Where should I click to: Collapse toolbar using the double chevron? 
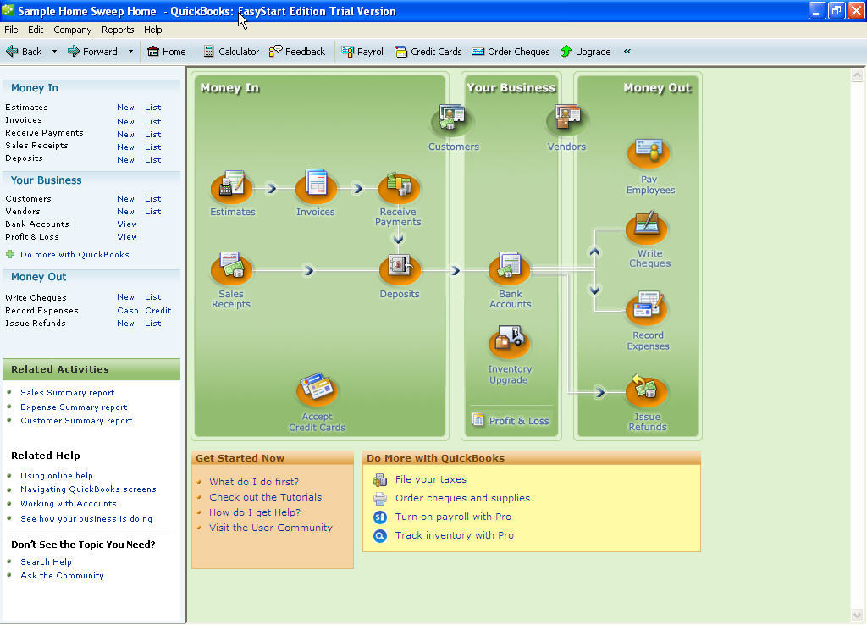point(627,52)
